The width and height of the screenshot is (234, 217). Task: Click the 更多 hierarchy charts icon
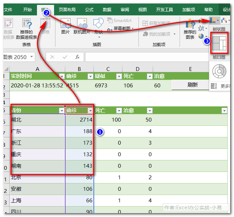(x=214, y=86)
